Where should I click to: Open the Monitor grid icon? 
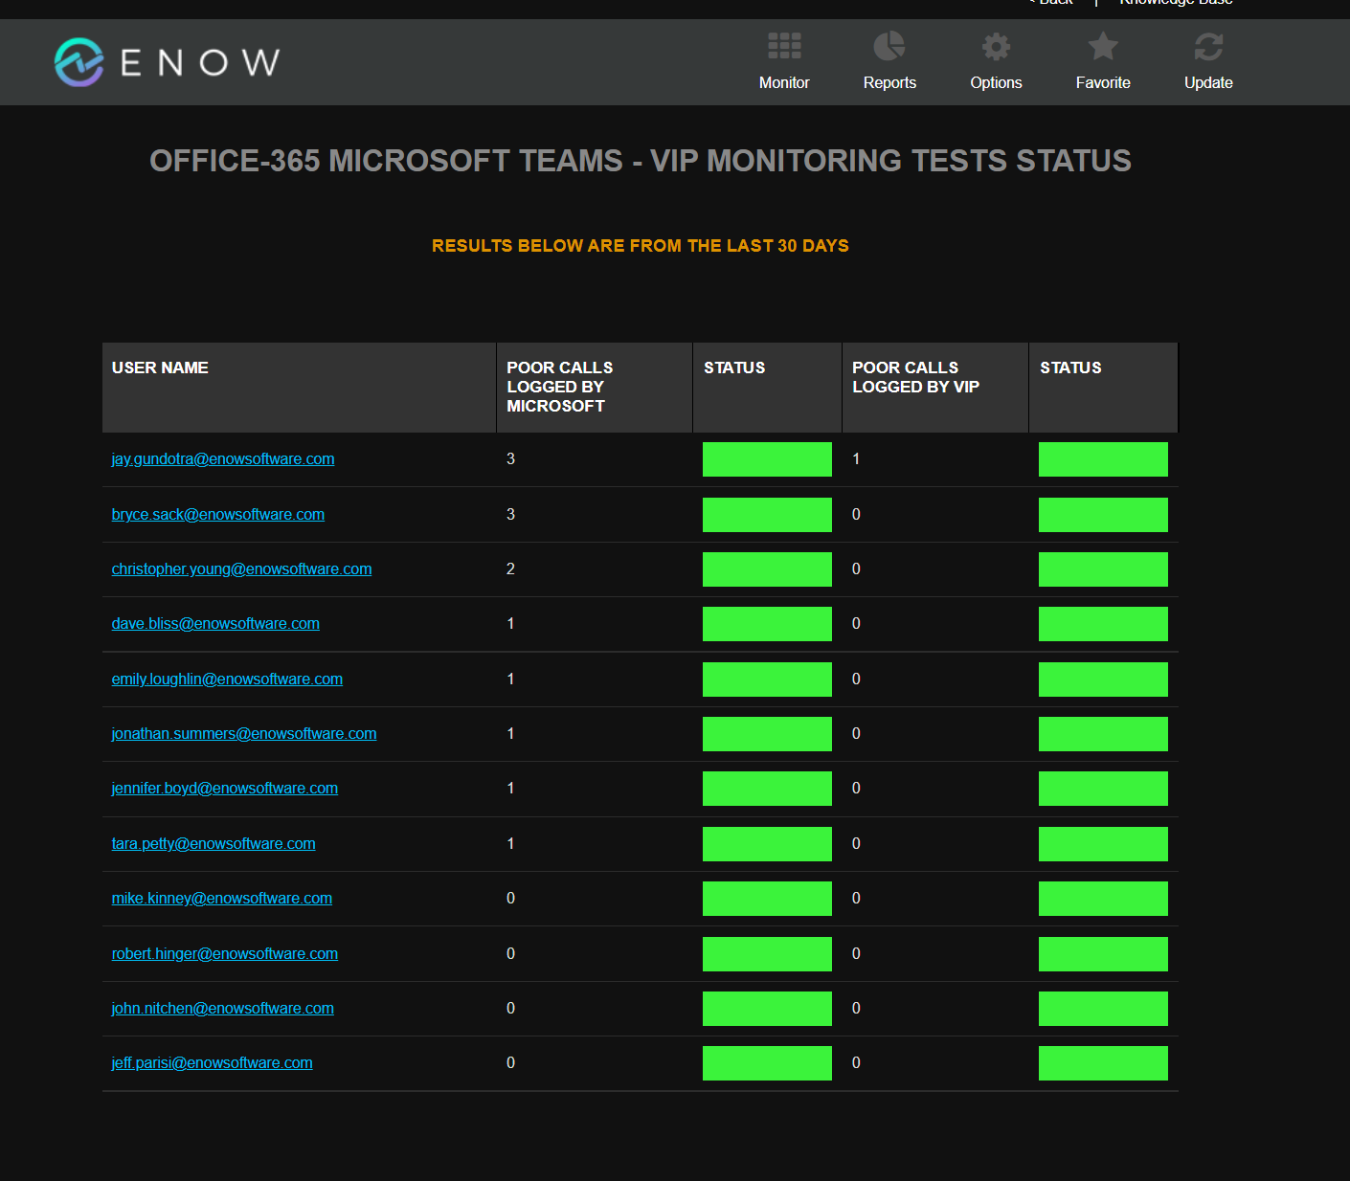(x=784, y=45)
